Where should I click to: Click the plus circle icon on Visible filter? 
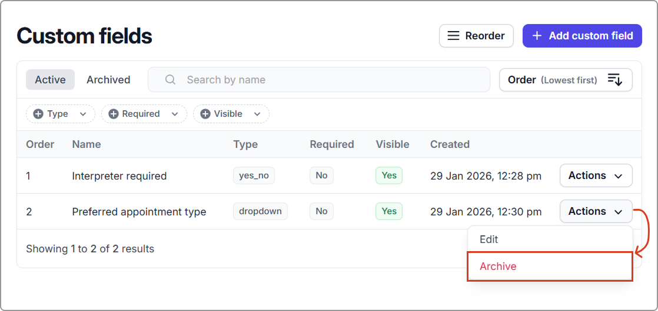click(x=205, y=114)
